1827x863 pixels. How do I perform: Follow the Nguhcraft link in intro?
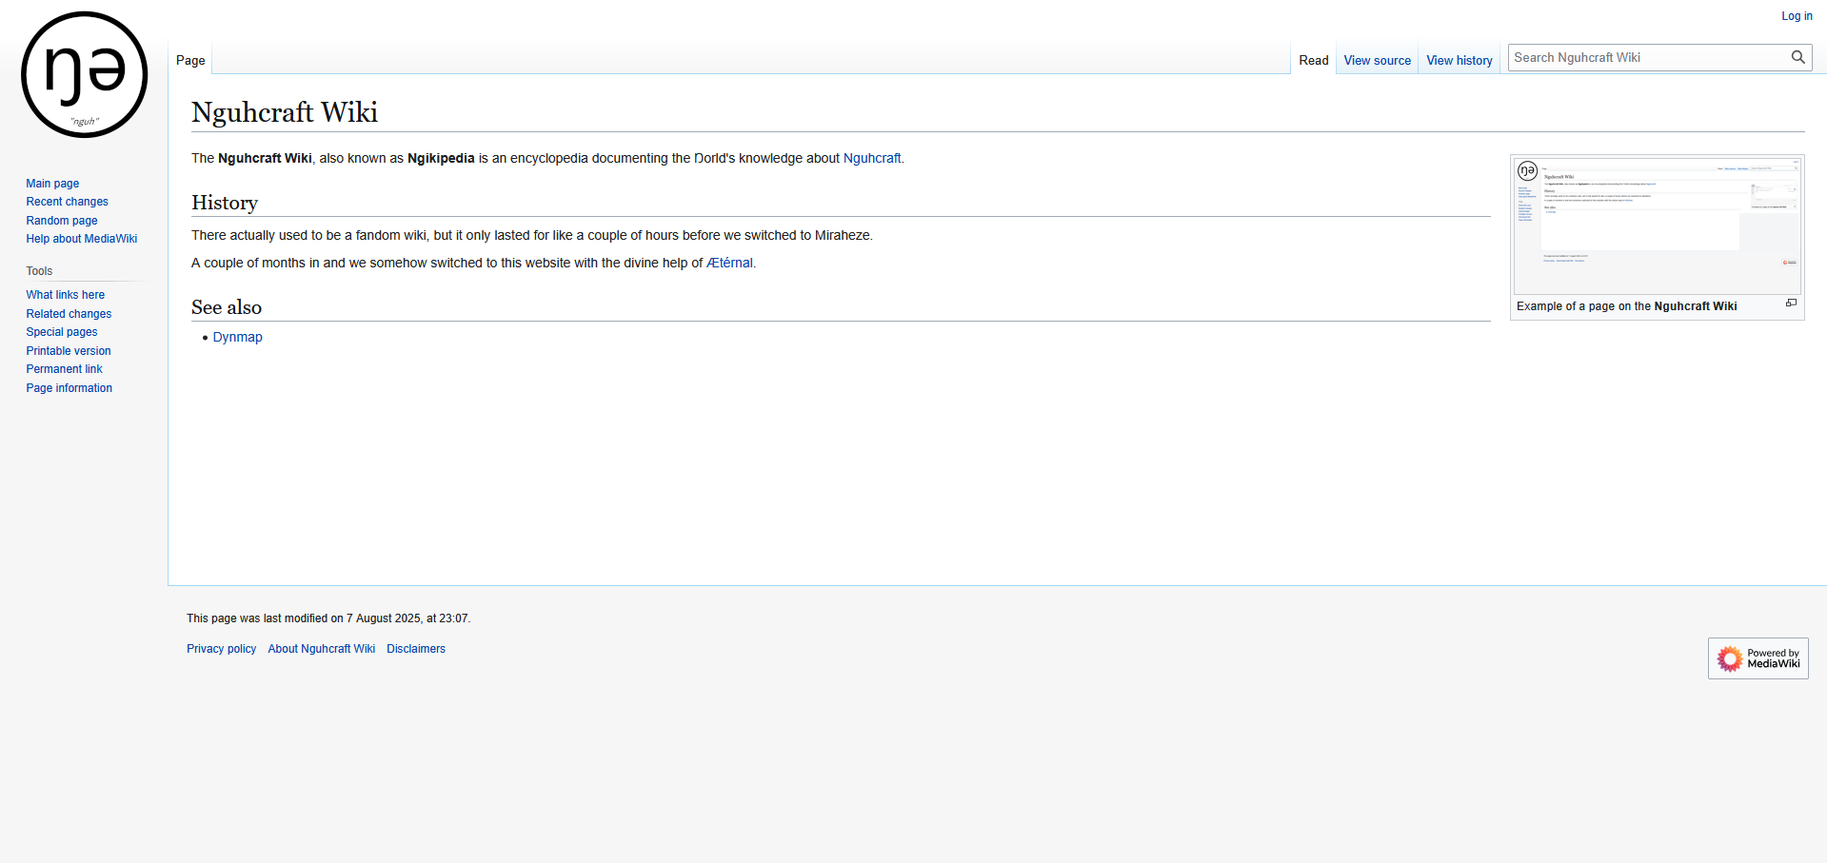871,159
